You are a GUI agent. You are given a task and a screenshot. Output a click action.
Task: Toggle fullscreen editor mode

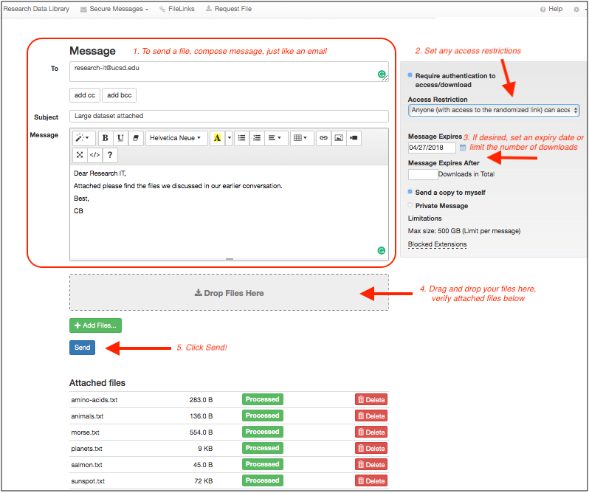click(80, 155)
